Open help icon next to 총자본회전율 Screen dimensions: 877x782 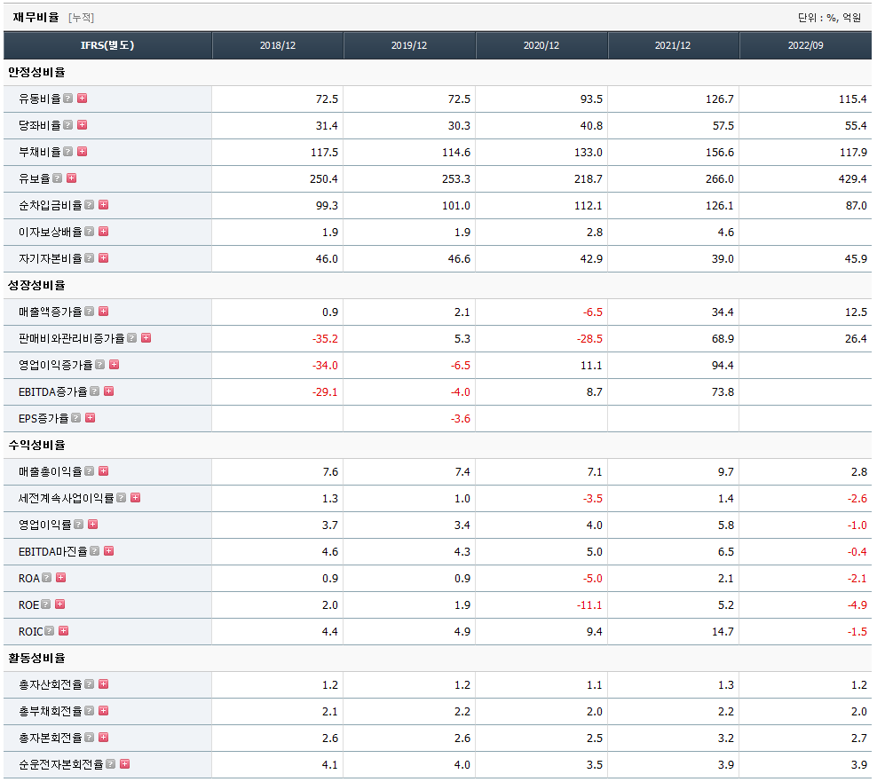[90, 738]
